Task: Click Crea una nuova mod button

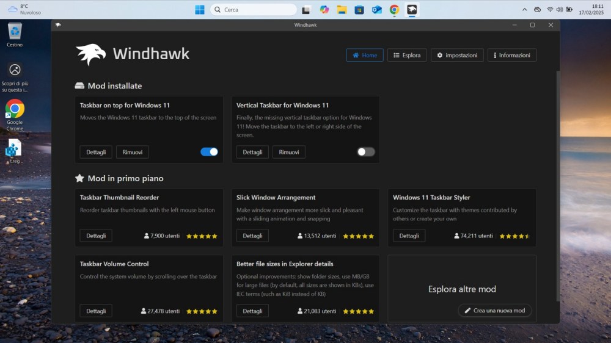Action: 494,311
